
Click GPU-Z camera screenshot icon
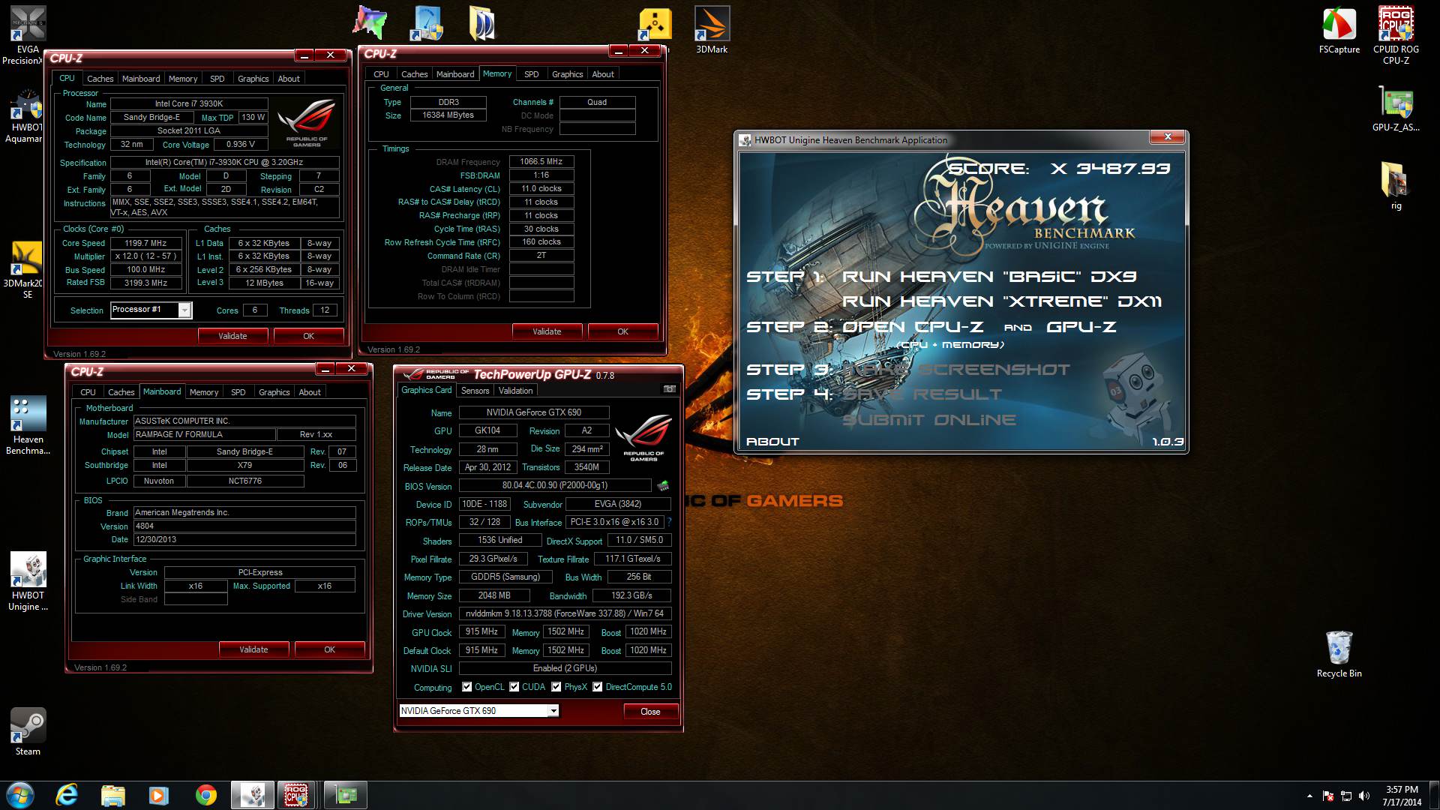670,389
